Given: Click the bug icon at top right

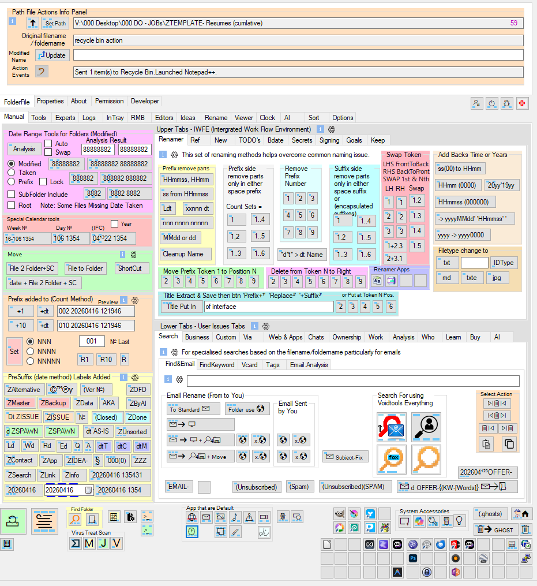Looking at the screenshot, I should click(507, 103).
